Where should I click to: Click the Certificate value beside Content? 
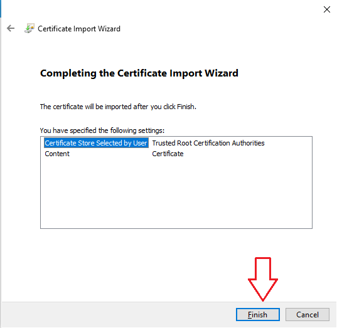point(168,154)
